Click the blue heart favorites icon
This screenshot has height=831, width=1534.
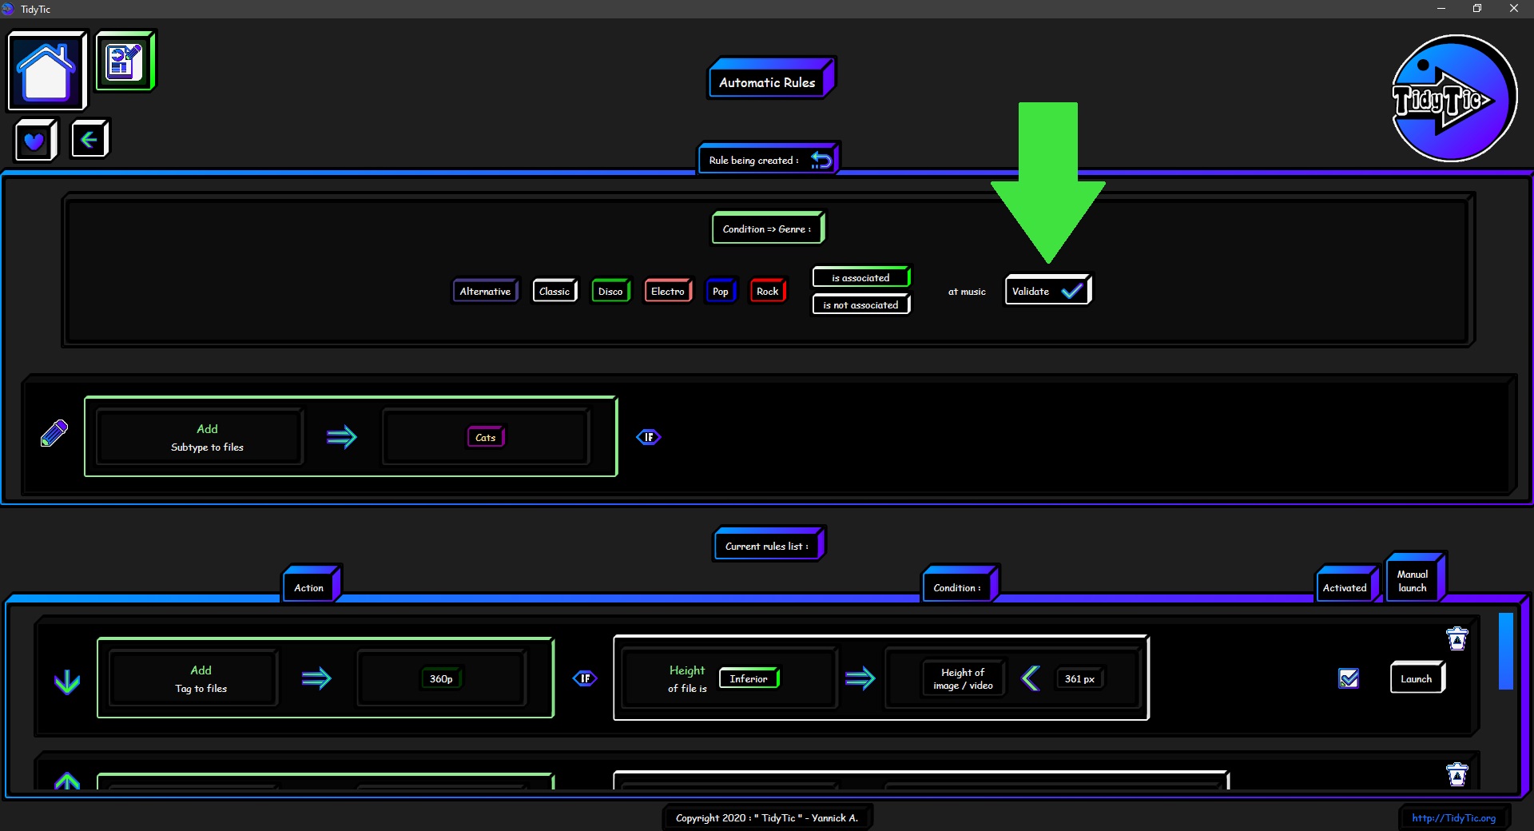35,141
